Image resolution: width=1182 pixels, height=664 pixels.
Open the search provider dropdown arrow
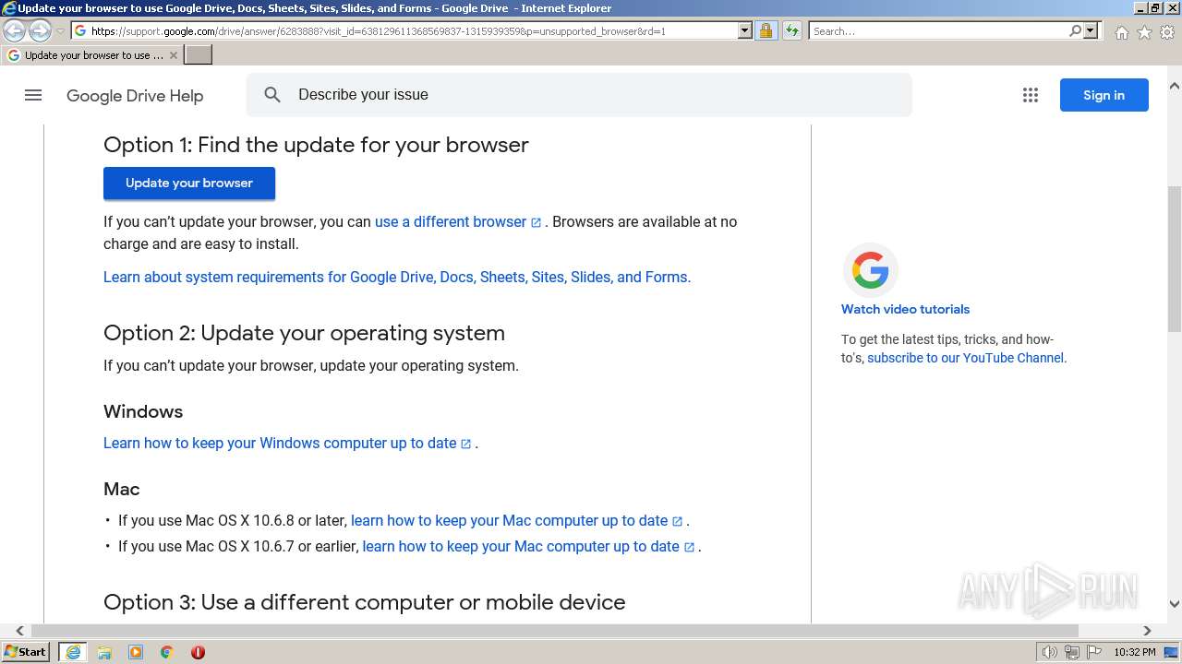point(1091,30)
